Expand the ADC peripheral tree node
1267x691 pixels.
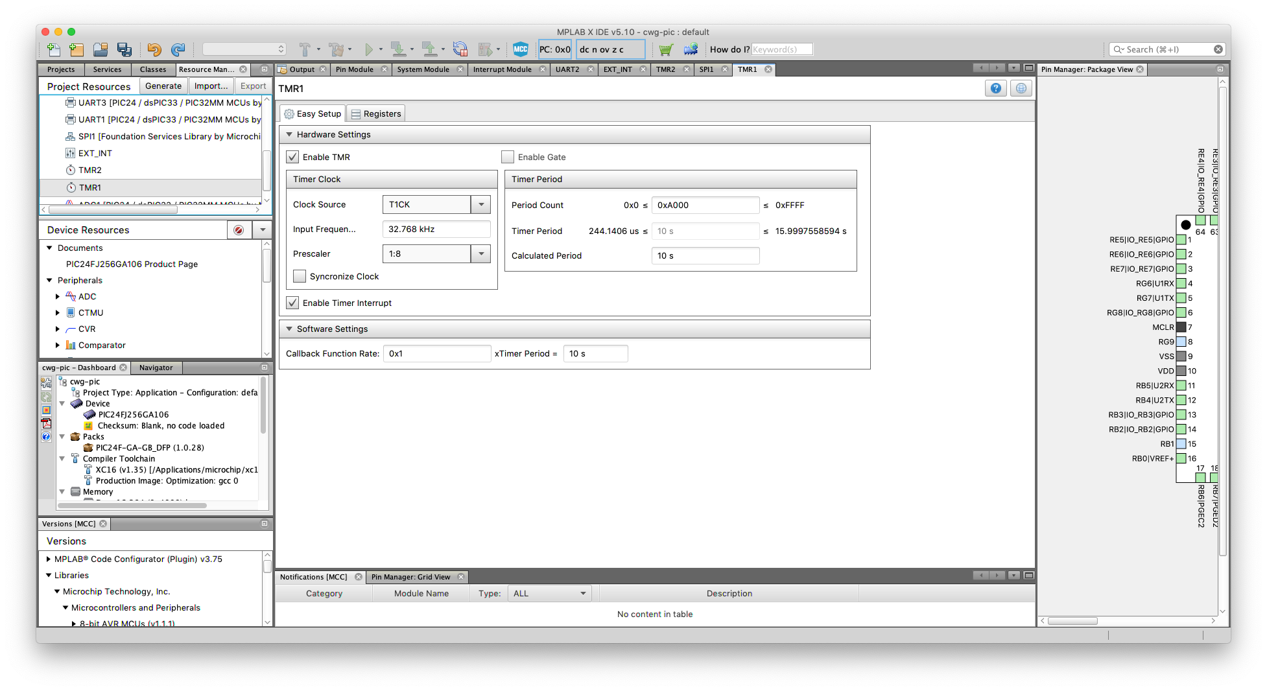[58, 296]
